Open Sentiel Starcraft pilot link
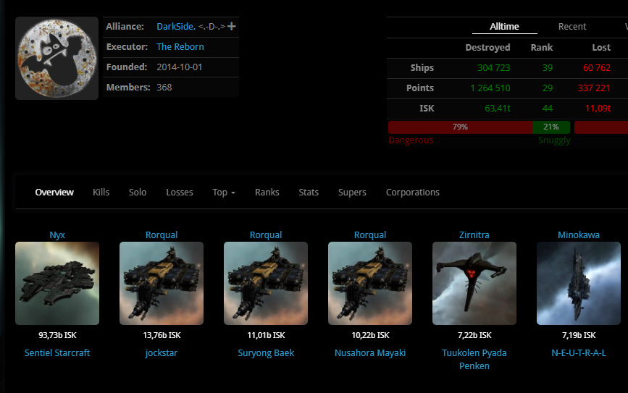Viewport: 628px width, 393px height. pyautogui.click(x=57, y=353)
